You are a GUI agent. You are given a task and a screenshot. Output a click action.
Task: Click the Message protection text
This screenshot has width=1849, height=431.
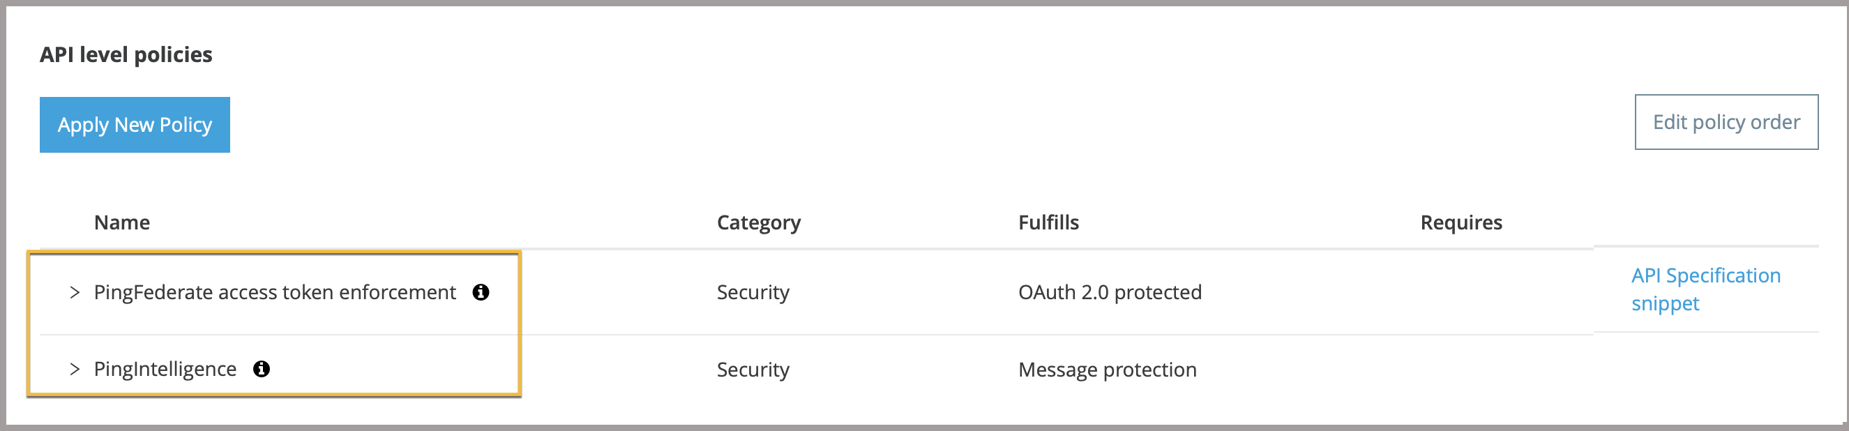[1107, 370]
